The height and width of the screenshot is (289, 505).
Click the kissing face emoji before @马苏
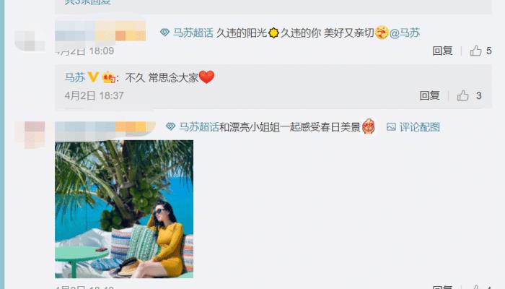[x=382, y=33]
